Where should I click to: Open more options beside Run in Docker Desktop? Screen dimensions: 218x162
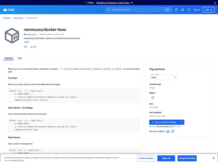[x=182, y=122]
